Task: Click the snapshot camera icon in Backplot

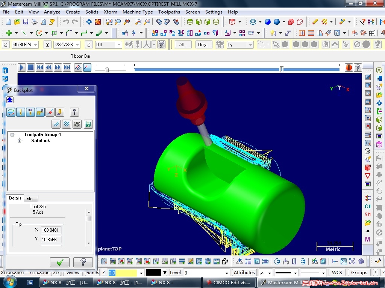Action: click(x=77, y=124)
